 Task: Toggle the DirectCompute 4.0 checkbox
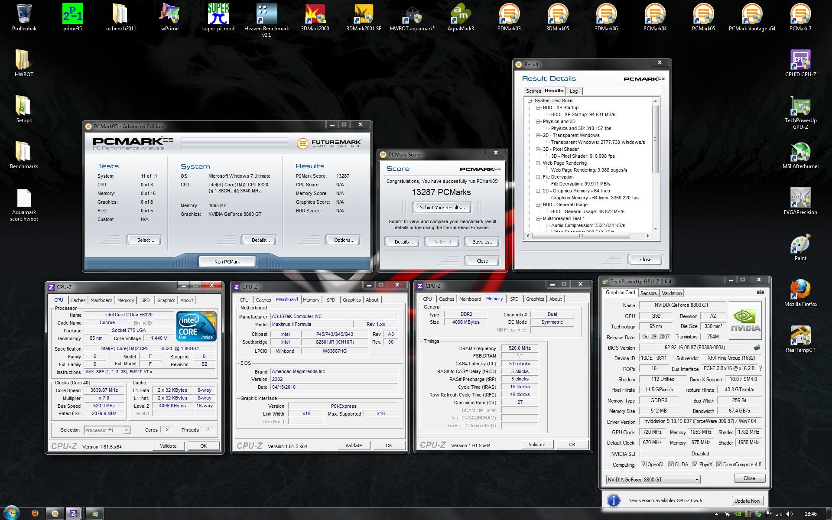(719, 465)
